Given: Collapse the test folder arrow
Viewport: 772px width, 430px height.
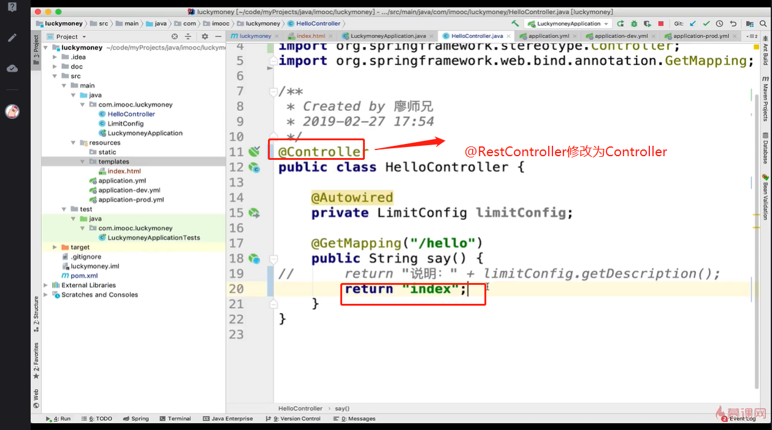Looking at the screenshot, I should pos(64,209).
